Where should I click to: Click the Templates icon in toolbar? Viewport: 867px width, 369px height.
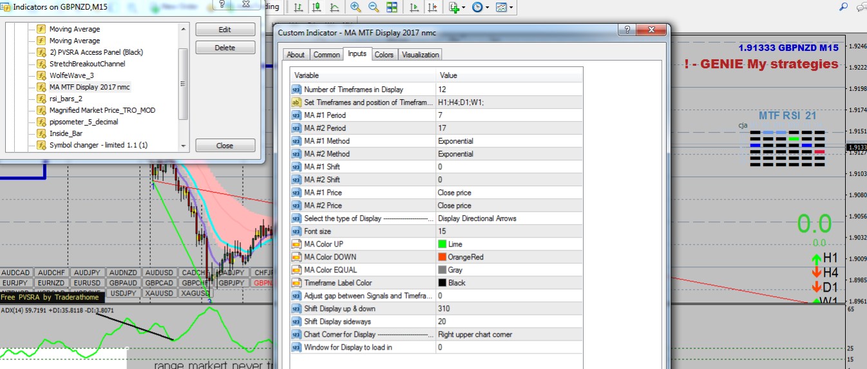(500, 8)
